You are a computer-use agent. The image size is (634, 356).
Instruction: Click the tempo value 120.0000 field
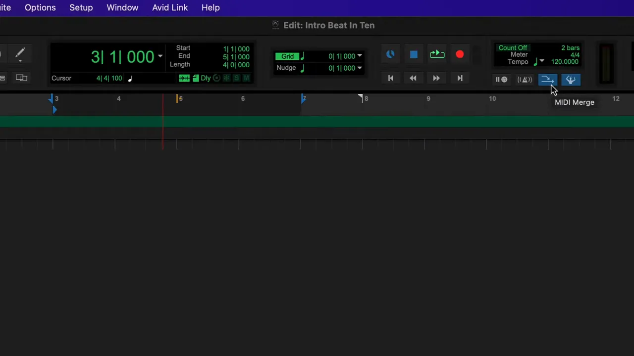(565, 62)
